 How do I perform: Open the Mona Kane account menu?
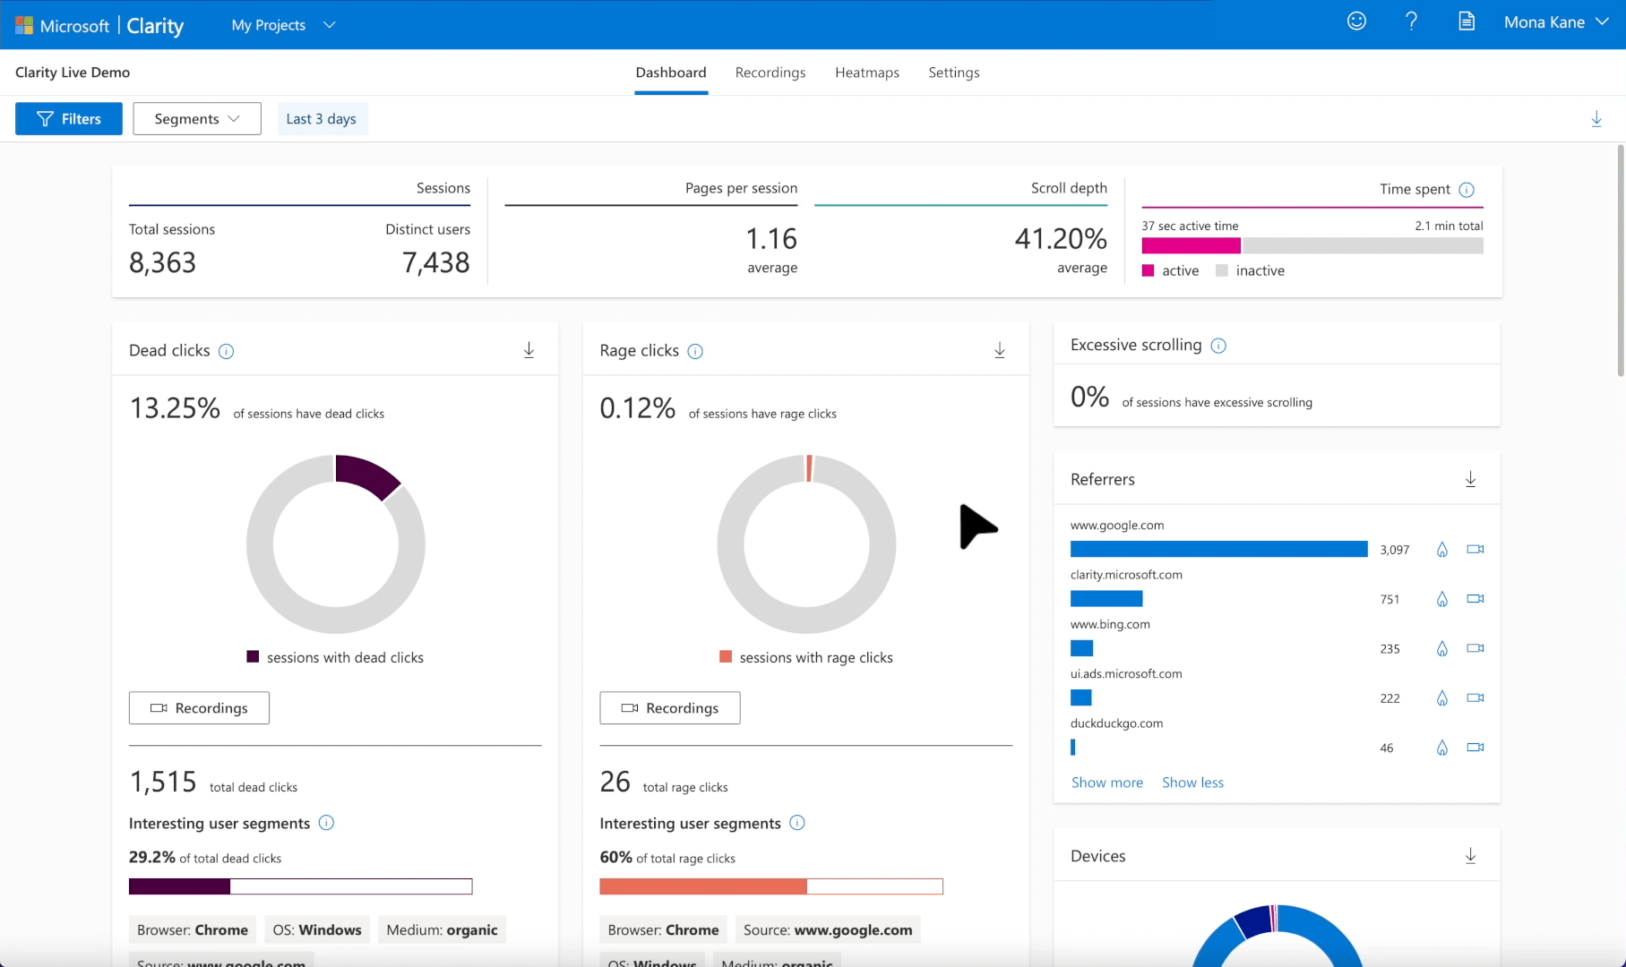point(1556,22)
